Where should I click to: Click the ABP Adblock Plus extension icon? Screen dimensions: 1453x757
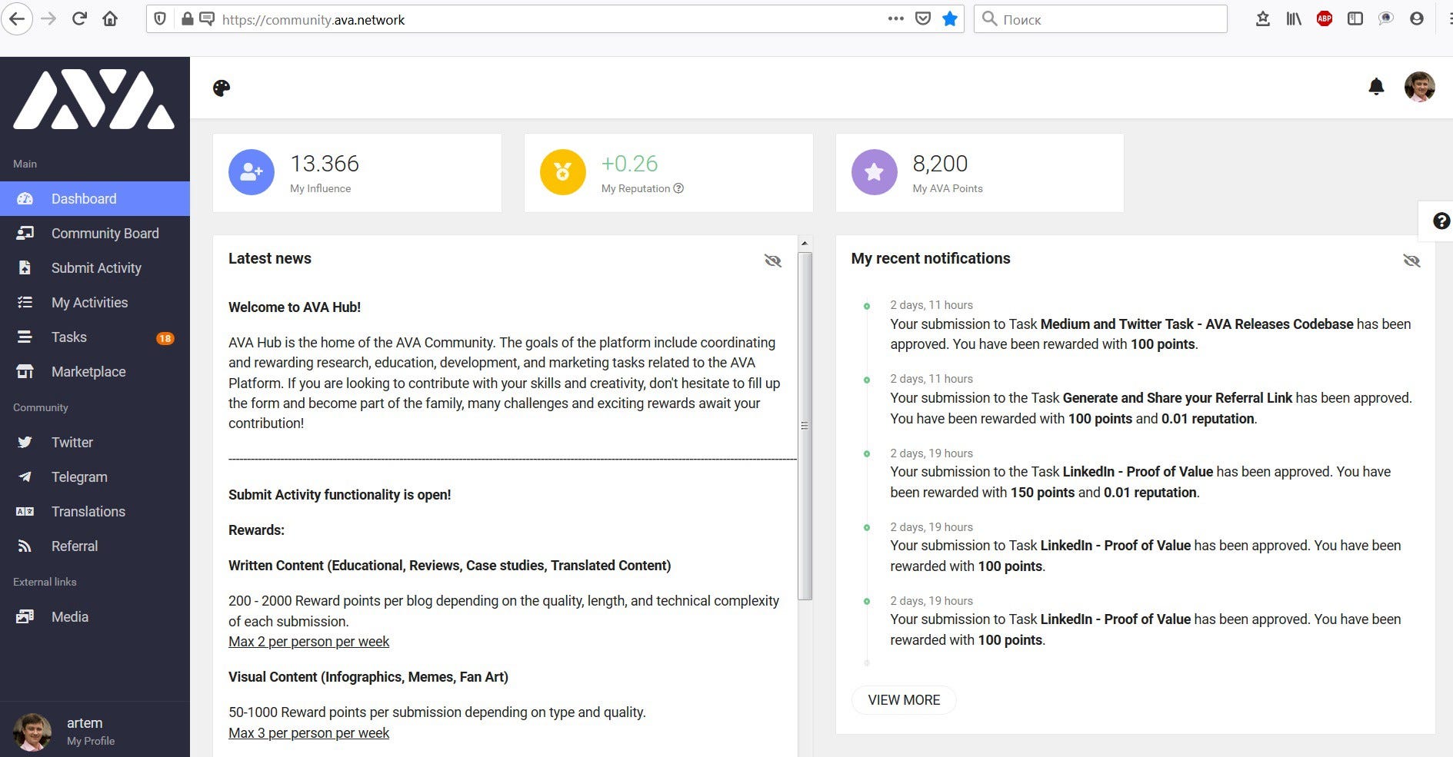coord(1325,19)
